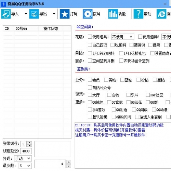Expand the 导入 dropdown arrow

pos(26,14)
